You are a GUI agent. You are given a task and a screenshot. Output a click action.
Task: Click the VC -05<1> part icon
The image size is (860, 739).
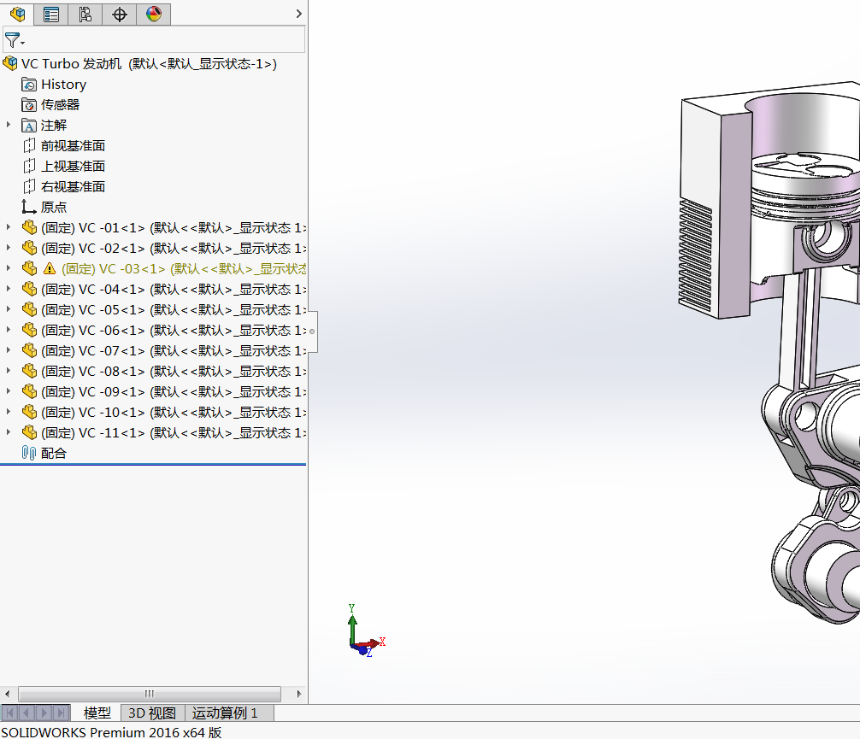[x=29, y=310]
